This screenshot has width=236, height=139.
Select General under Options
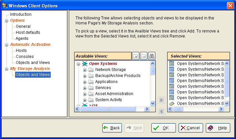pos(23,26)
